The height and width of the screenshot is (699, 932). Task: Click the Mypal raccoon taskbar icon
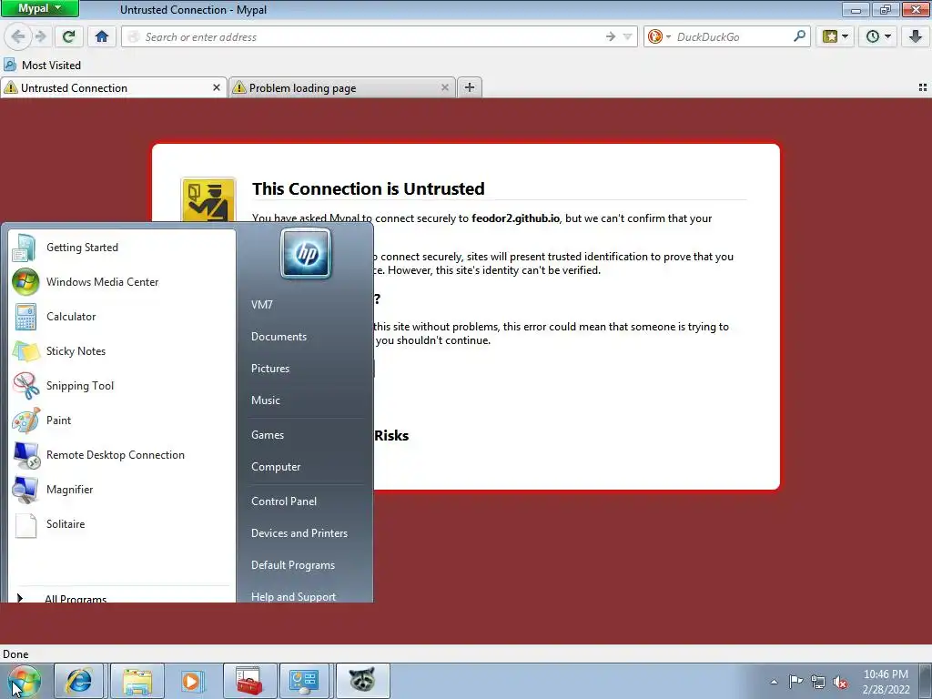(x=362, y=681)
